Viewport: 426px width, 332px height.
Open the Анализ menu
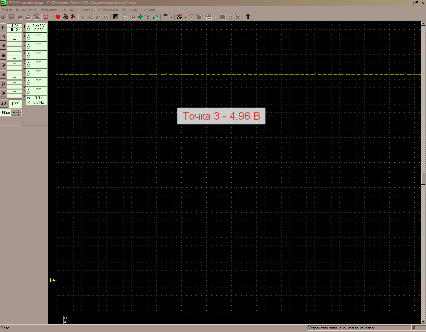click(x=87, y=9)
